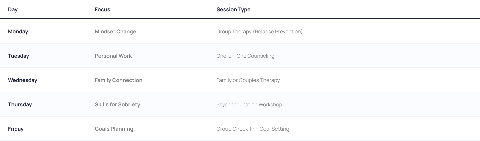
Task: Click the Personal Work focus text
Action: [x=113, y=56]
